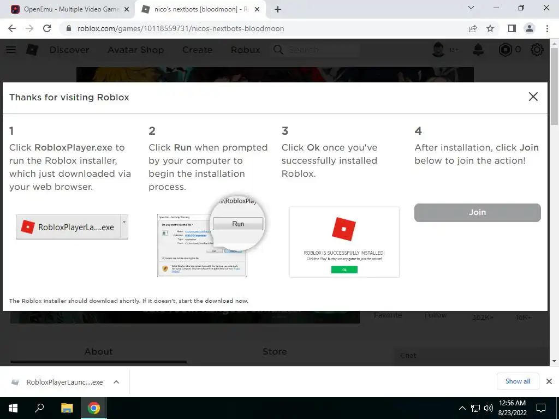
Task: Open Roblox hamburger menu
Action: coord(11,50)
